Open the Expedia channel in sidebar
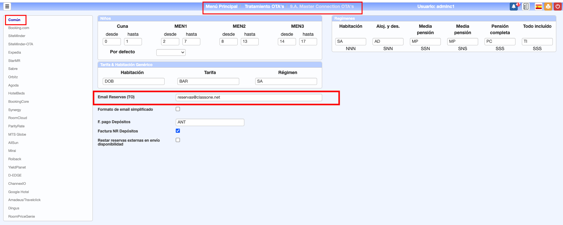This screenshot has width=563, height=225. (15, 52)
